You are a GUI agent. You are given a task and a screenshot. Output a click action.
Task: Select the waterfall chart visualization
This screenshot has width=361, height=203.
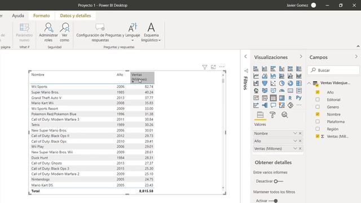256,83
